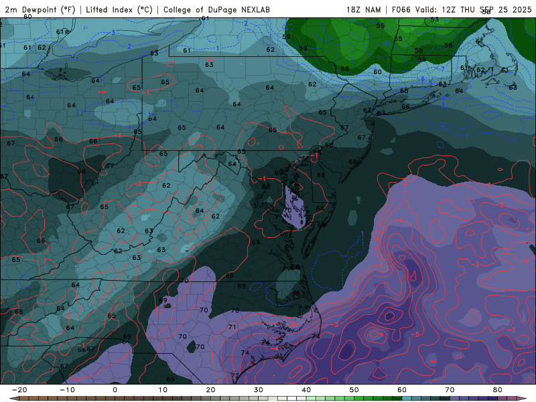Click the "71" dewpoint value on map
This screenshot has width=536, height=402.
coord(232,327)
